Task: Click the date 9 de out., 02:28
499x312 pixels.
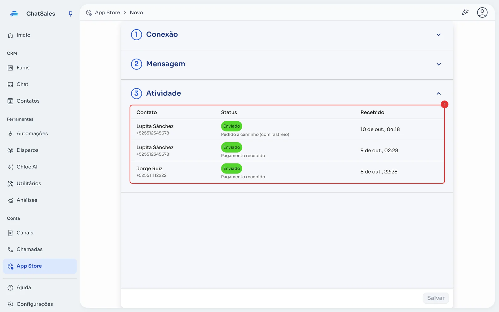Action: (x=379, y=150)
